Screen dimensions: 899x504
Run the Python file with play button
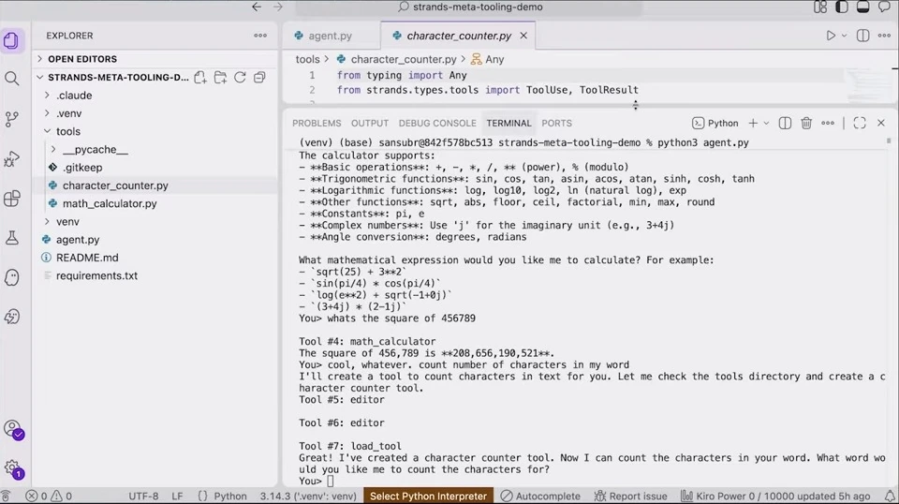831,36
